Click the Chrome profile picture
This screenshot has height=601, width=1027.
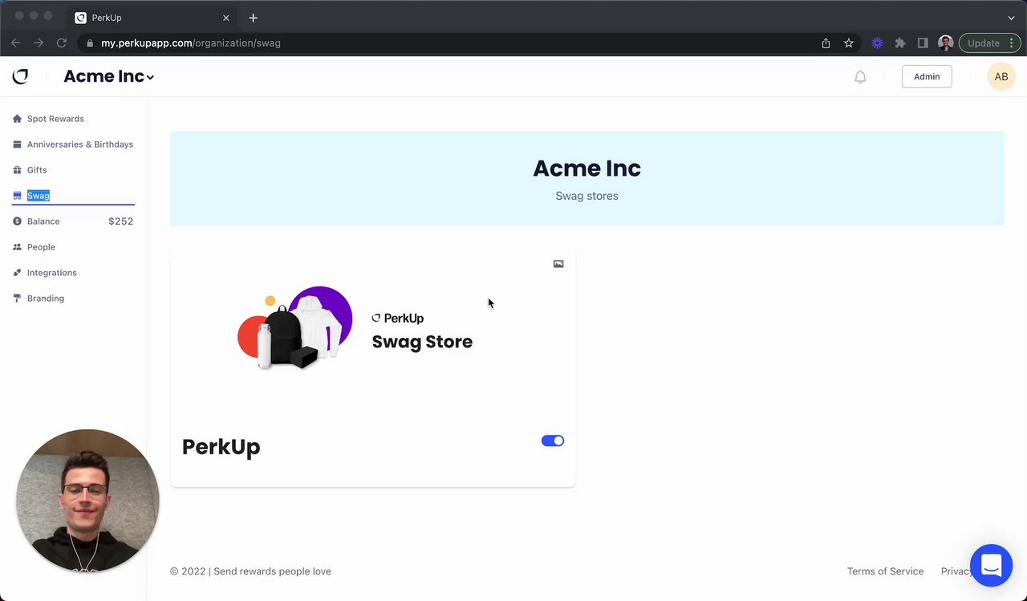pos(946,43)
